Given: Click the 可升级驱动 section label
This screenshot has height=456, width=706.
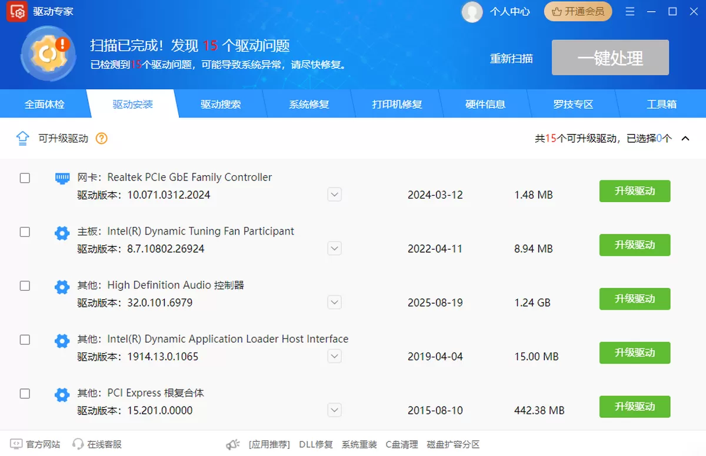Looking at the screenshot, I should 63,139.
